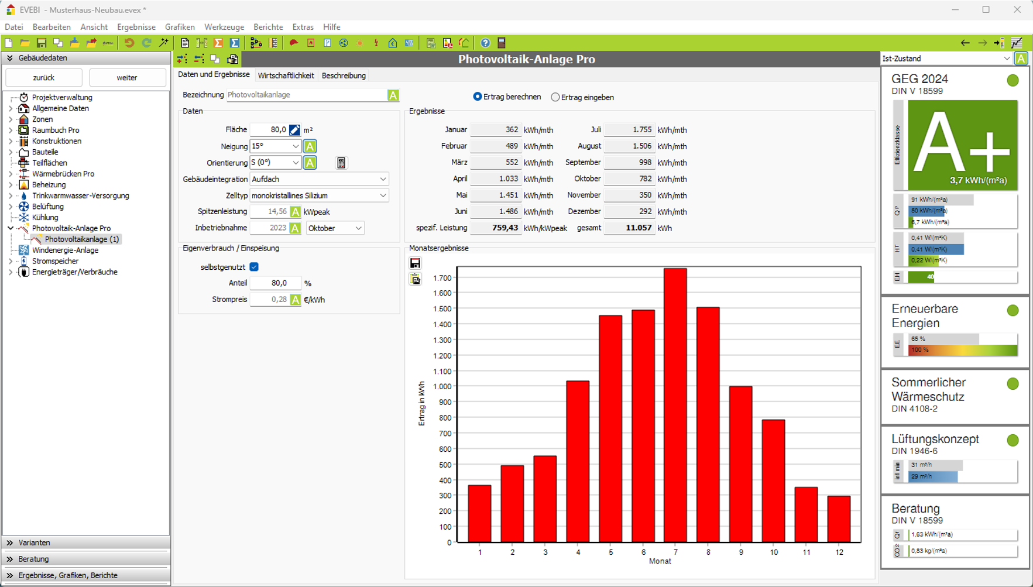
Task: Toggle automatic Neigung A button
Action: click(310, 146)
